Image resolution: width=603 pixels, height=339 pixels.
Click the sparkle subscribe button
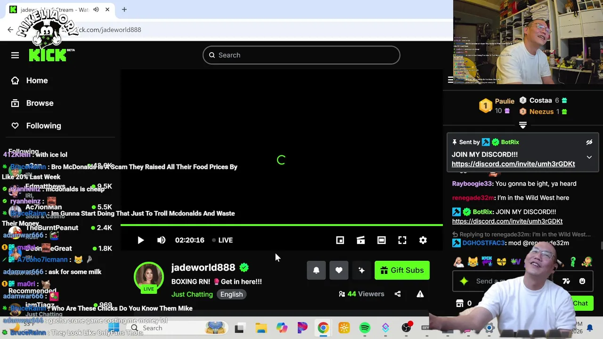pyautogui.click(x=361, y=270)
